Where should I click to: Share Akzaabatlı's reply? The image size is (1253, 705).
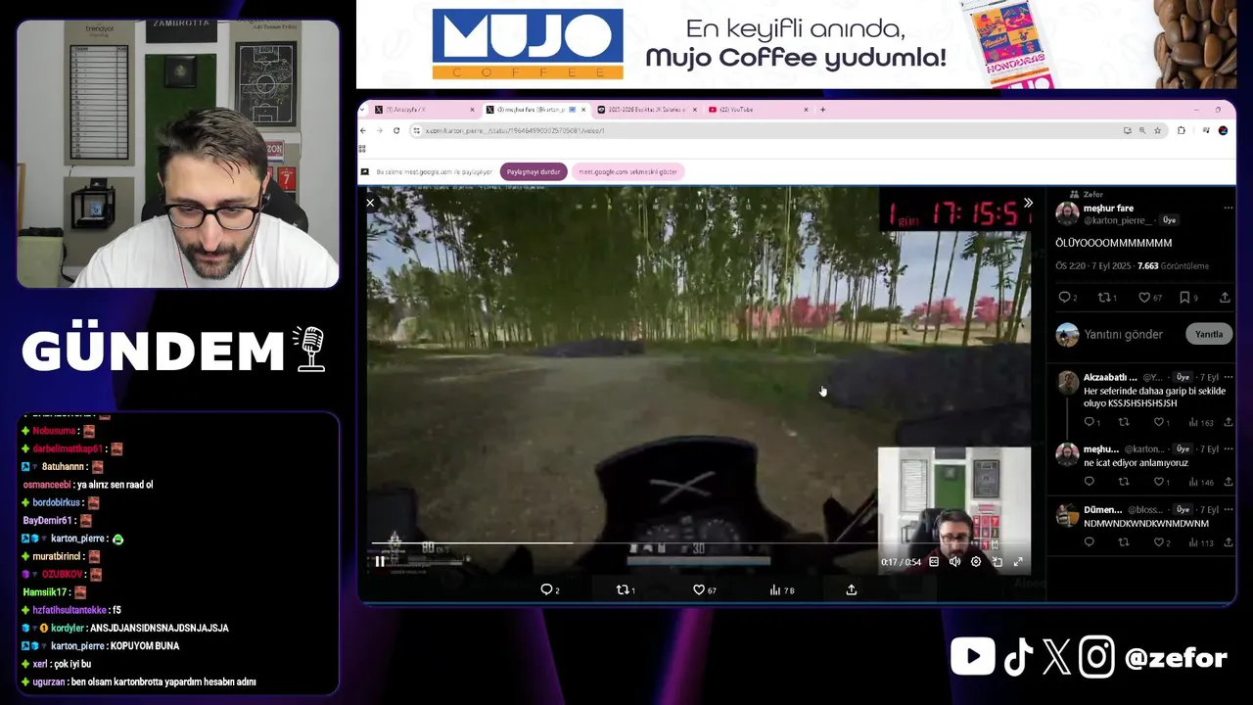click(x=1228, y=422)
